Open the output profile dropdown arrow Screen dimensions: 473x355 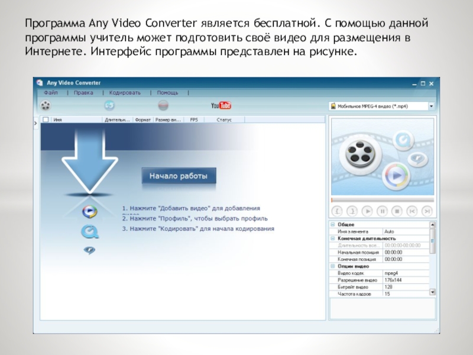pos(431,106)
